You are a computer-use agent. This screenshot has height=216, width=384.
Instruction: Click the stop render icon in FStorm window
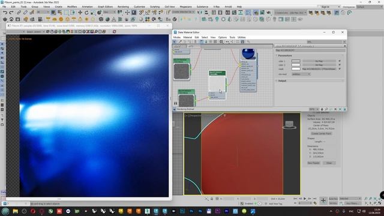[x=114, y=32]
